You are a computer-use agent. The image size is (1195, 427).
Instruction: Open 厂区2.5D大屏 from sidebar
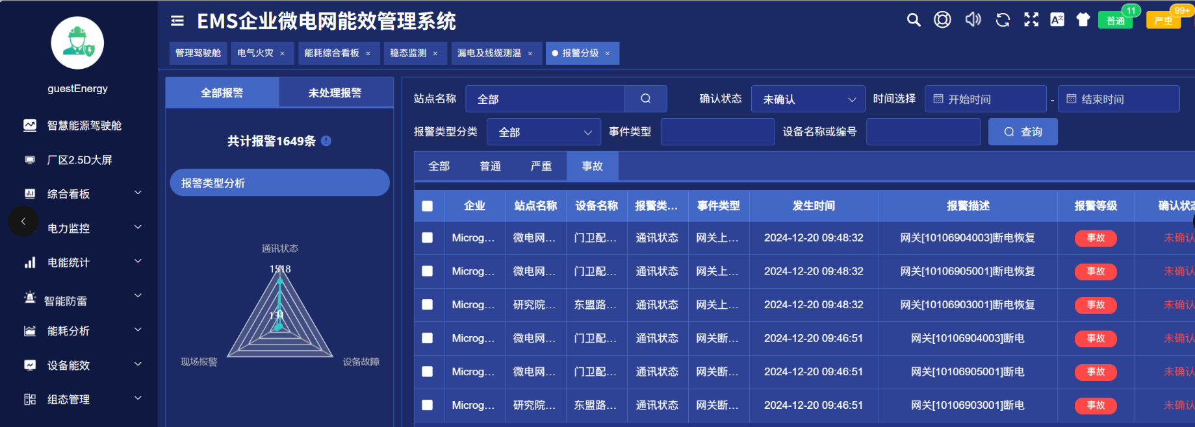(79, 160)
